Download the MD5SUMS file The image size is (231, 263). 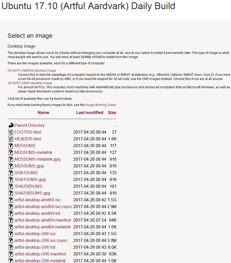tap(25, 146)
